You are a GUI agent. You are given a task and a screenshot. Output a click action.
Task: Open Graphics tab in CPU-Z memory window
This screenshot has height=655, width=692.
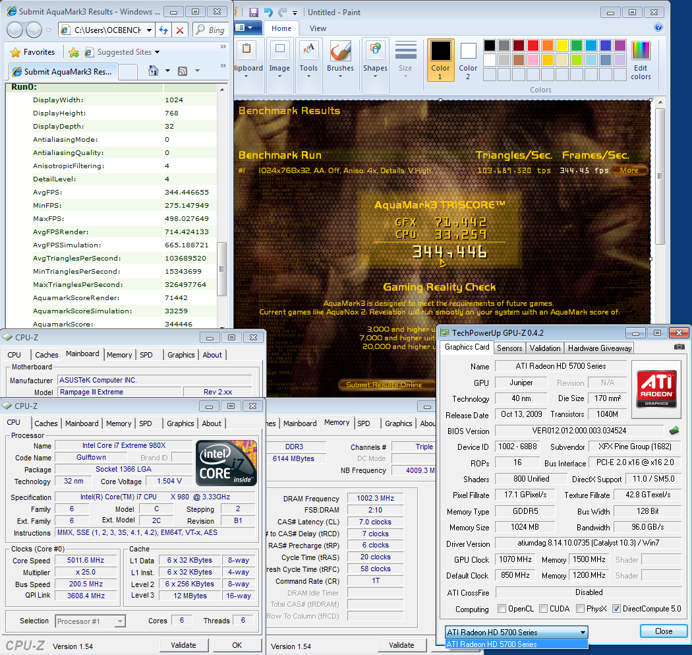(x=398, y=423)
